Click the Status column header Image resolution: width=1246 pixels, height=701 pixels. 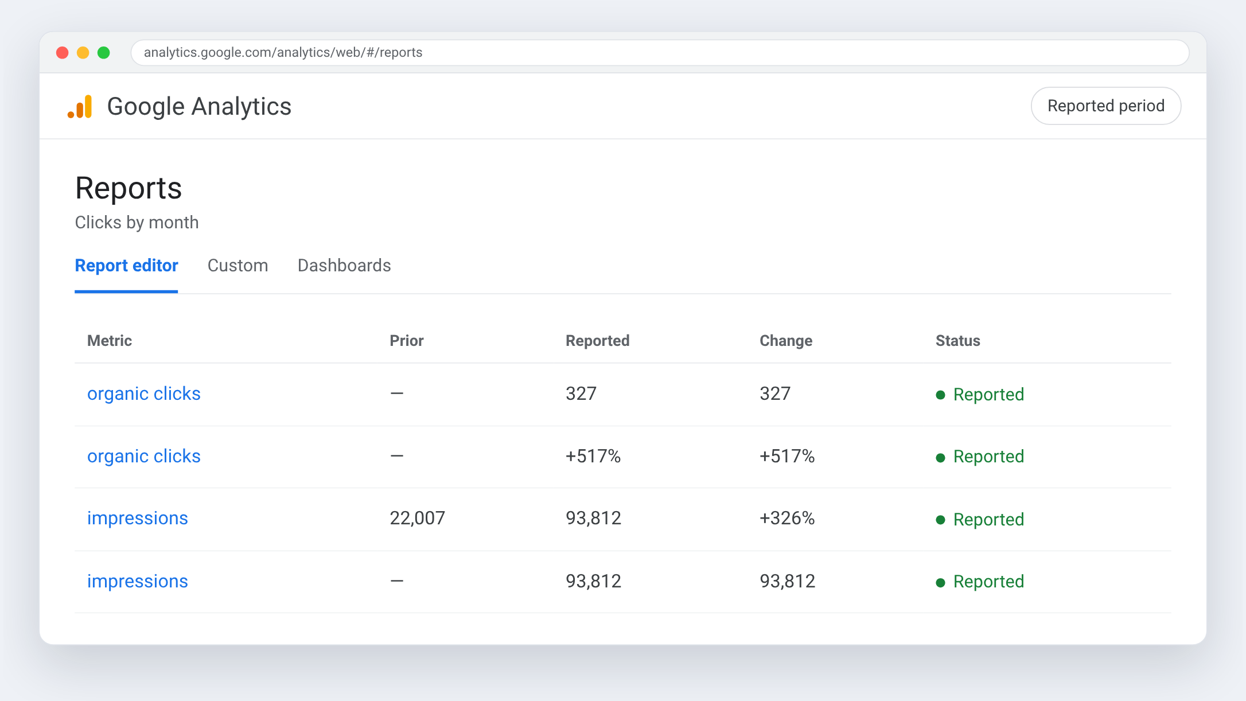(x=958, y=341)
